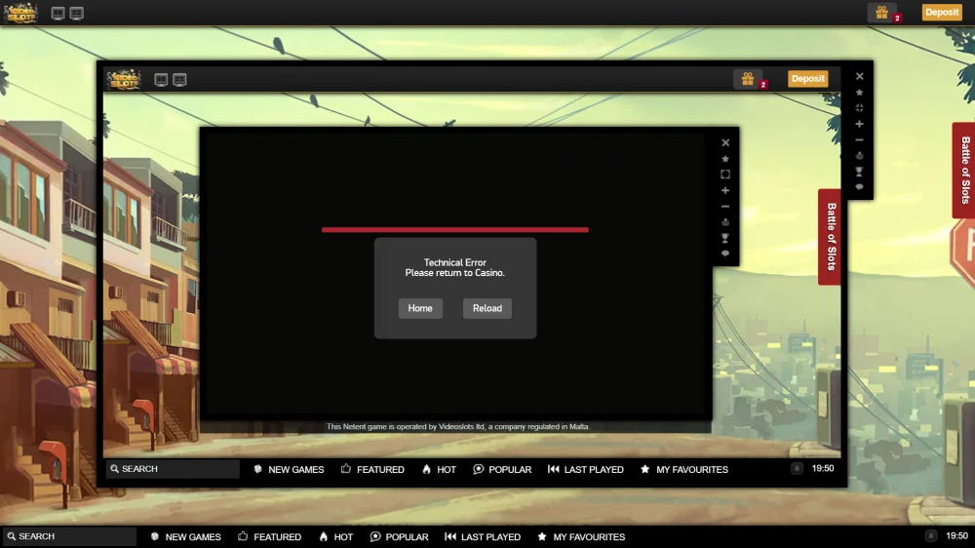Viewport: 975px width, 548px height.
Task: Close the middle window with its X
Action: click(859, 76)
